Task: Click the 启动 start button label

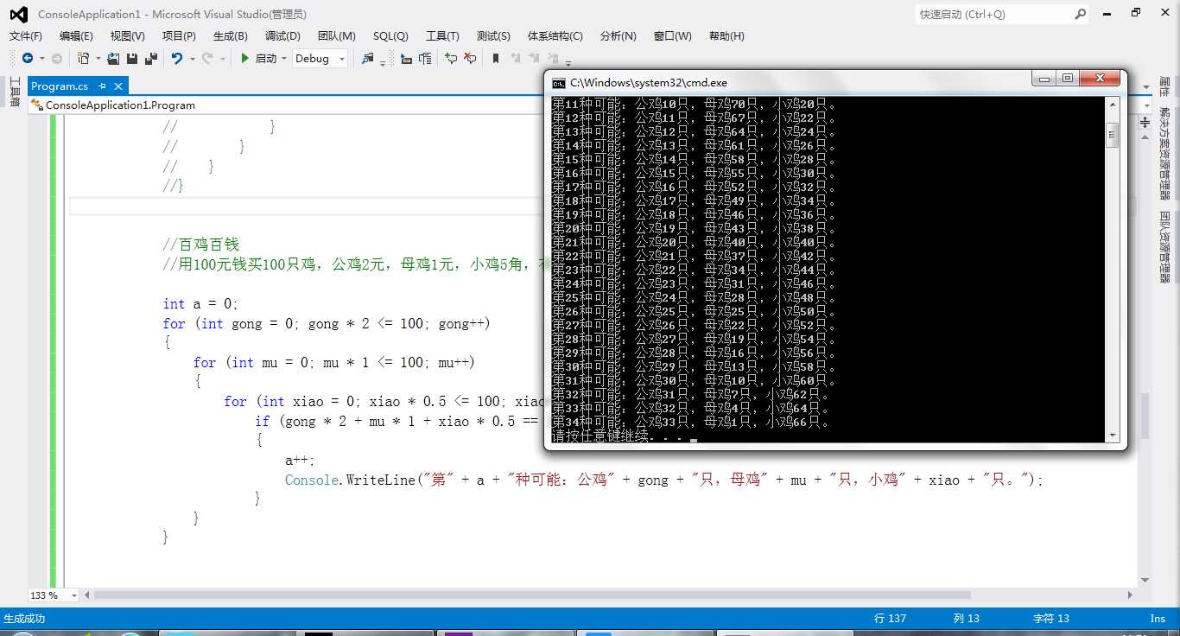Action: click(266, 59)
